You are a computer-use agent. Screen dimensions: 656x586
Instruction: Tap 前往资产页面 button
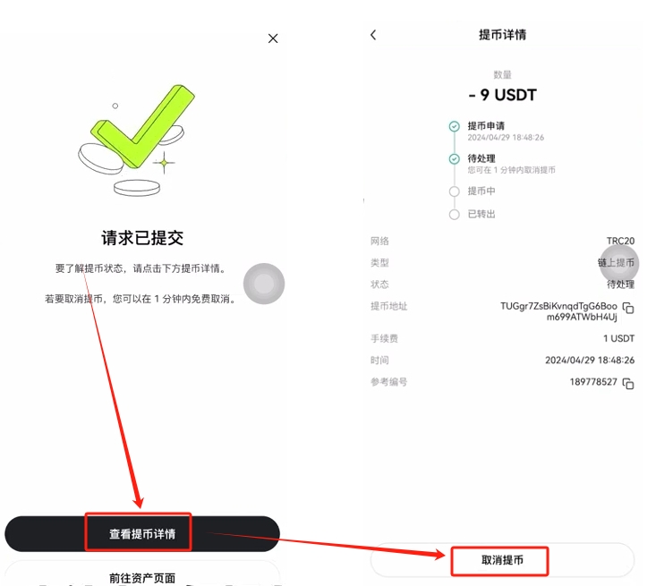point(142,577)
